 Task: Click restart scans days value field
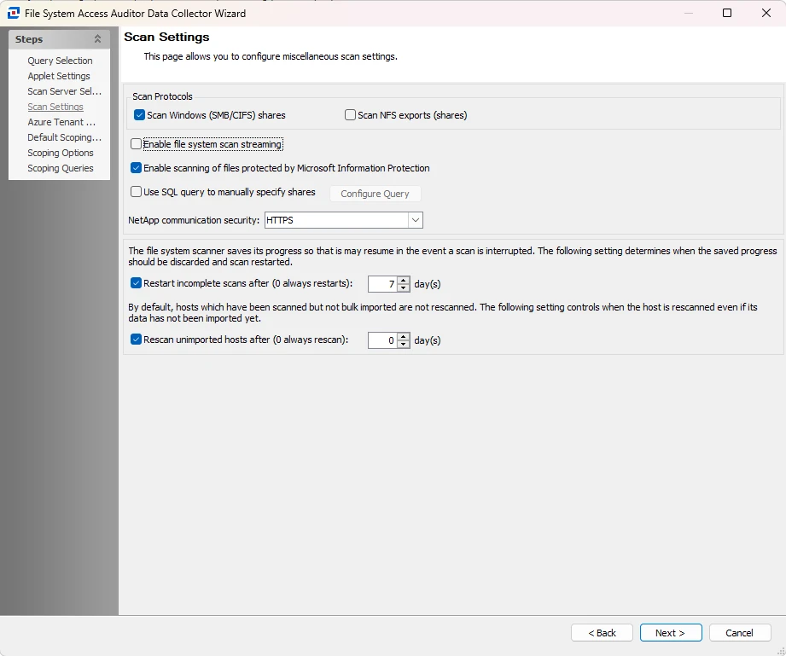point(382,284)
